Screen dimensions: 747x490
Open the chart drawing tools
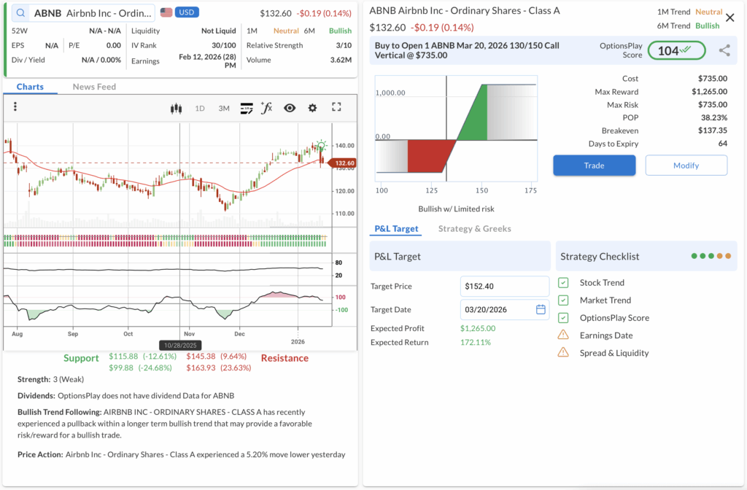(247, 108)
